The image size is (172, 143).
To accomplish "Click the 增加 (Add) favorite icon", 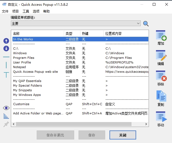I will click(x=161, y=36).
